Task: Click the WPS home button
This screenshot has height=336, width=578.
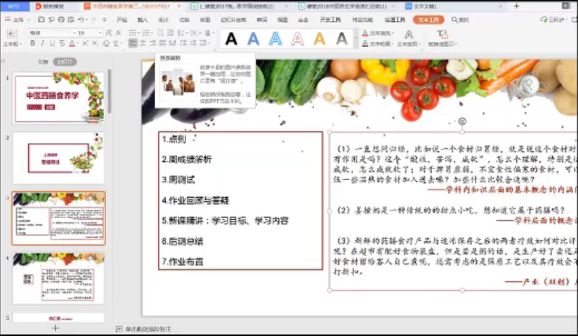Action: 13,6
